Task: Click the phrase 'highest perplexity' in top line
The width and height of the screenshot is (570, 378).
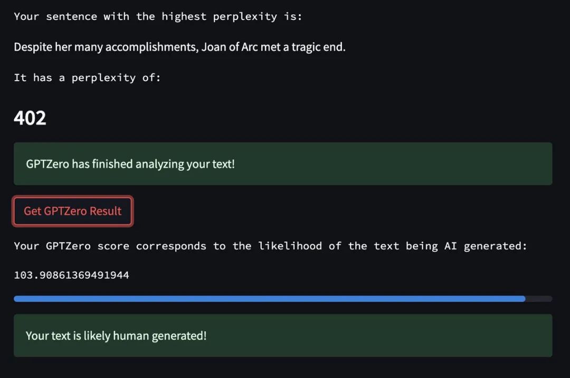Action: point(219,17)
